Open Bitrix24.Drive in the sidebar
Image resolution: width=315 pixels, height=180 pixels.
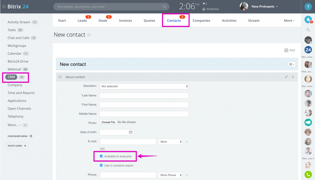[18, 61]
